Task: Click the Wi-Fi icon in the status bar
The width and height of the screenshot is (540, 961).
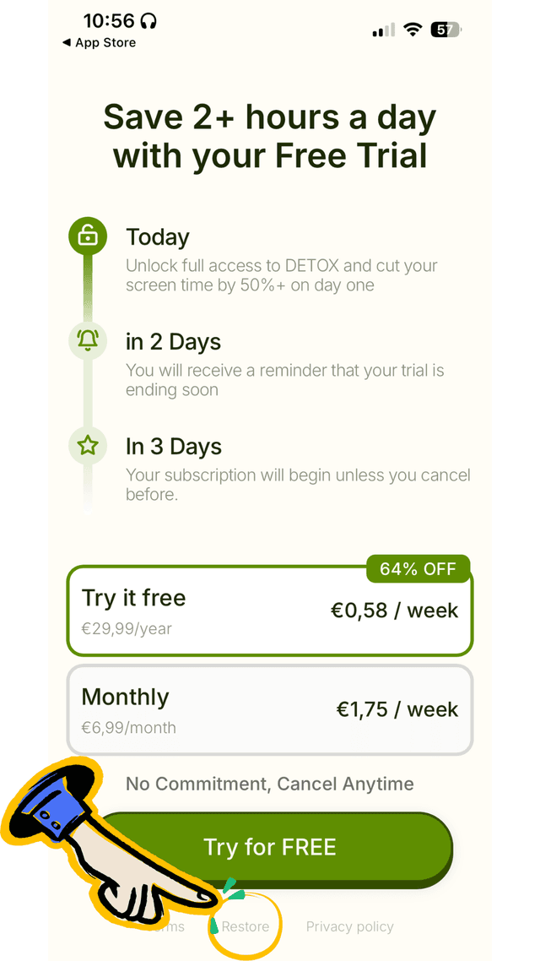Action: point(412,30)
